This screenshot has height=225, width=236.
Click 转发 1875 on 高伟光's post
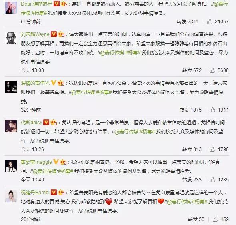click(x=190, y=110)
